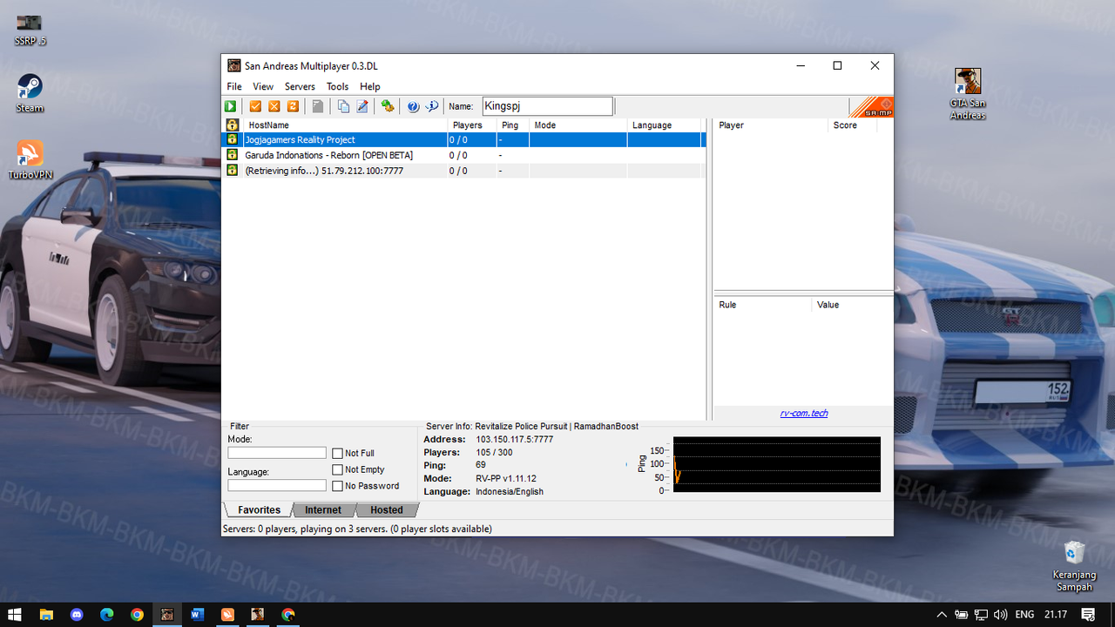Click lock icon of Garuda Indonations row
Viewport: 1115px width, 627px height.
pos(232,155)
